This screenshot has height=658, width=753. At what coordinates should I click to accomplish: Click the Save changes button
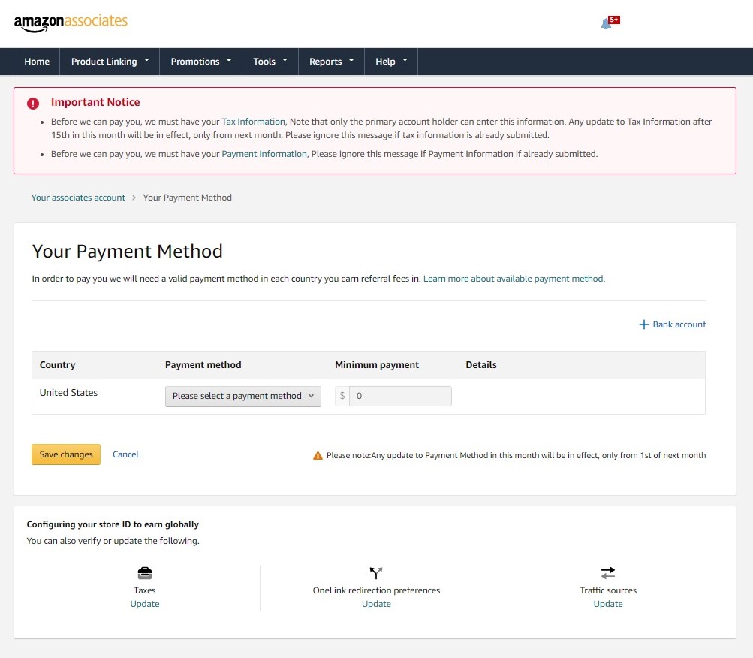click(66, 454)
